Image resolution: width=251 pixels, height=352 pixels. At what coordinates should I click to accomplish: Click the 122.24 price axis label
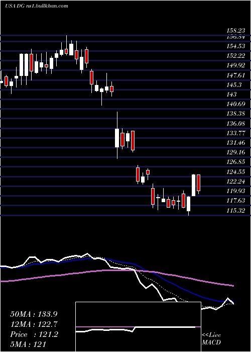pos(236,182)
